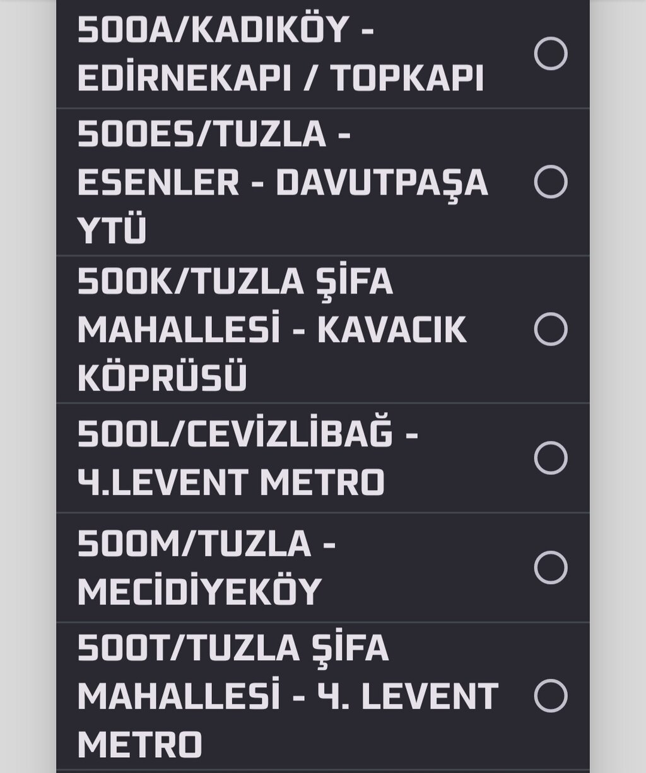
Task: Tap the 500T/TUZLA ŞİFA route label text
Action: click(x=233, y=648)
